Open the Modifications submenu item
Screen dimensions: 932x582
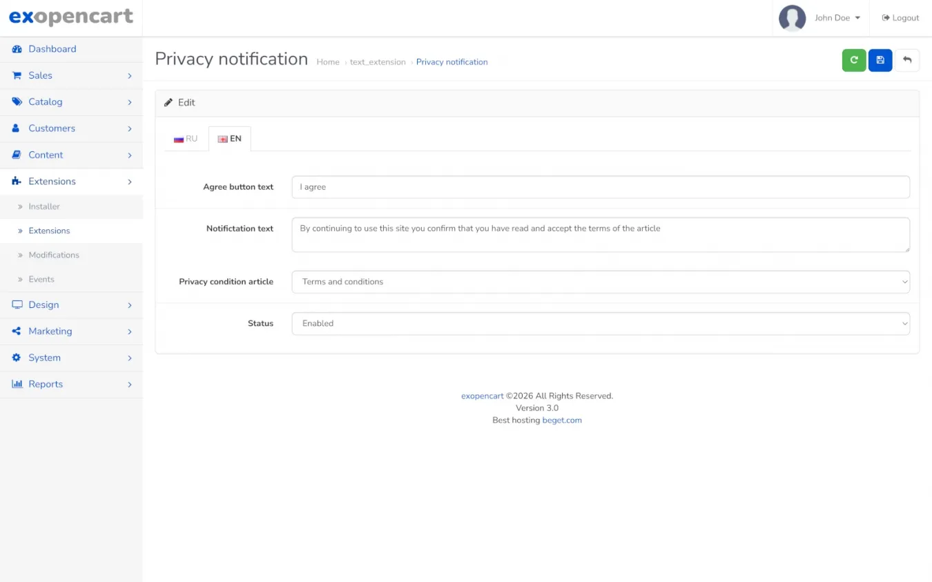coord(54,255)
